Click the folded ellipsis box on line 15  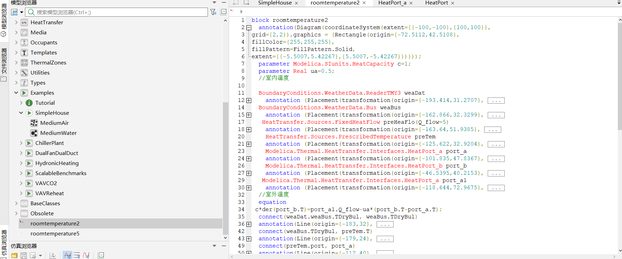click(496, 115)
